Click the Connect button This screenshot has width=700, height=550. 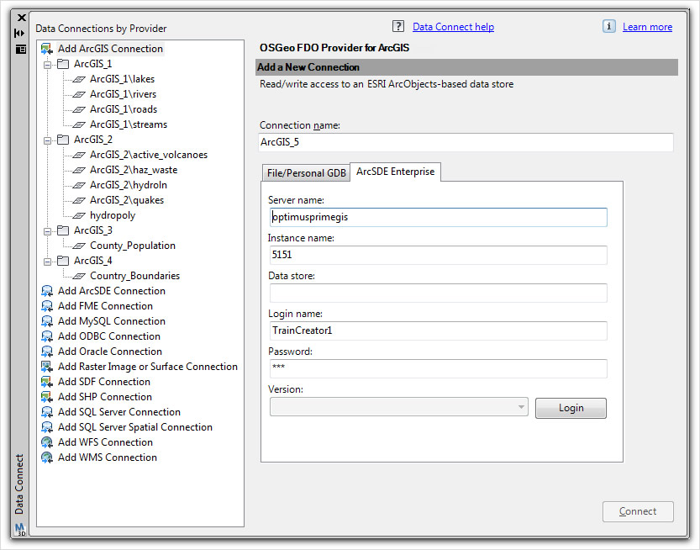coord(638,511)
